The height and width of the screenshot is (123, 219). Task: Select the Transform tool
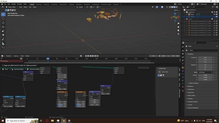tap(3, 35)
